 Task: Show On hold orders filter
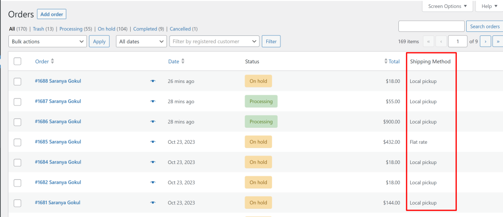point(112,29)
